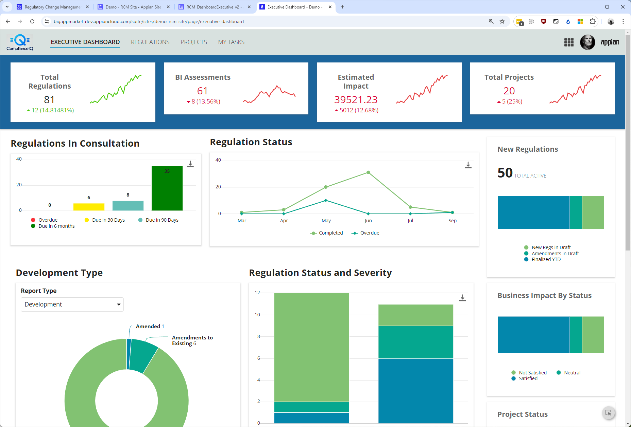Screen dimensions: 631x427
Task: Click the Microsoft colored-squares extension icon
Action: pyautogui.click(x=580, y=21)
